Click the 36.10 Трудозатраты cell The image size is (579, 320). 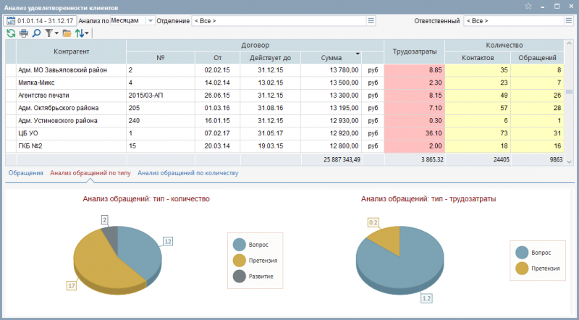point(414,133)
